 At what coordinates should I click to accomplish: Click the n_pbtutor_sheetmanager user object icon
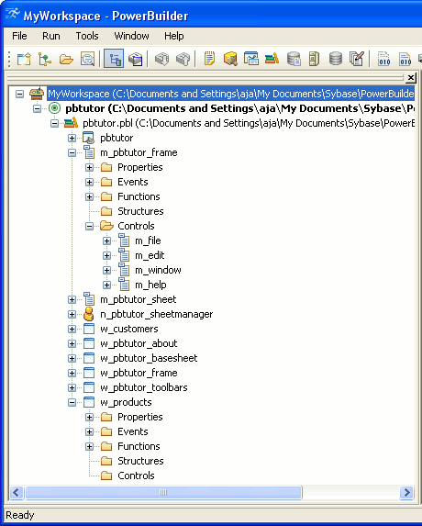[89, 314]
